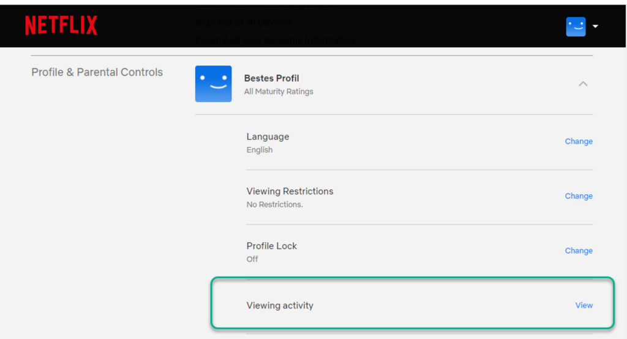The height and width of the screenshot is (339, 627).
Task: Click the English language value
Action: point(260,150)
